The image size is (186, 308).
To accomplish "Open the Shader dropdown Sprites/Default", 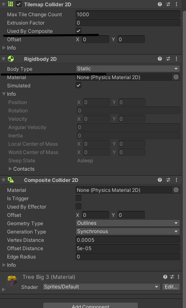I will (101, 287).
